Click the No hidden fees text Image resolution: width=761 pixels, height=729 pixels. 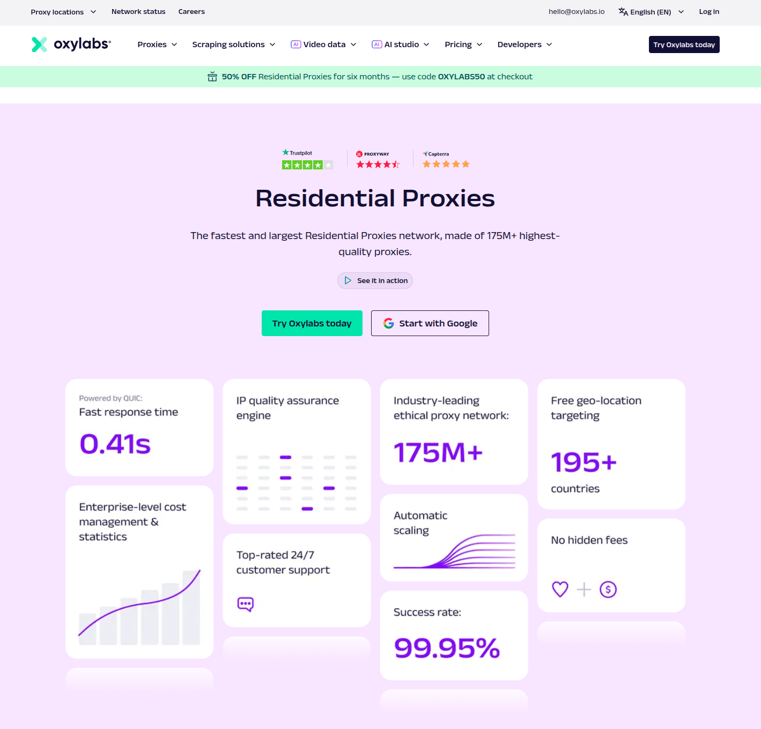coord(589,540)
